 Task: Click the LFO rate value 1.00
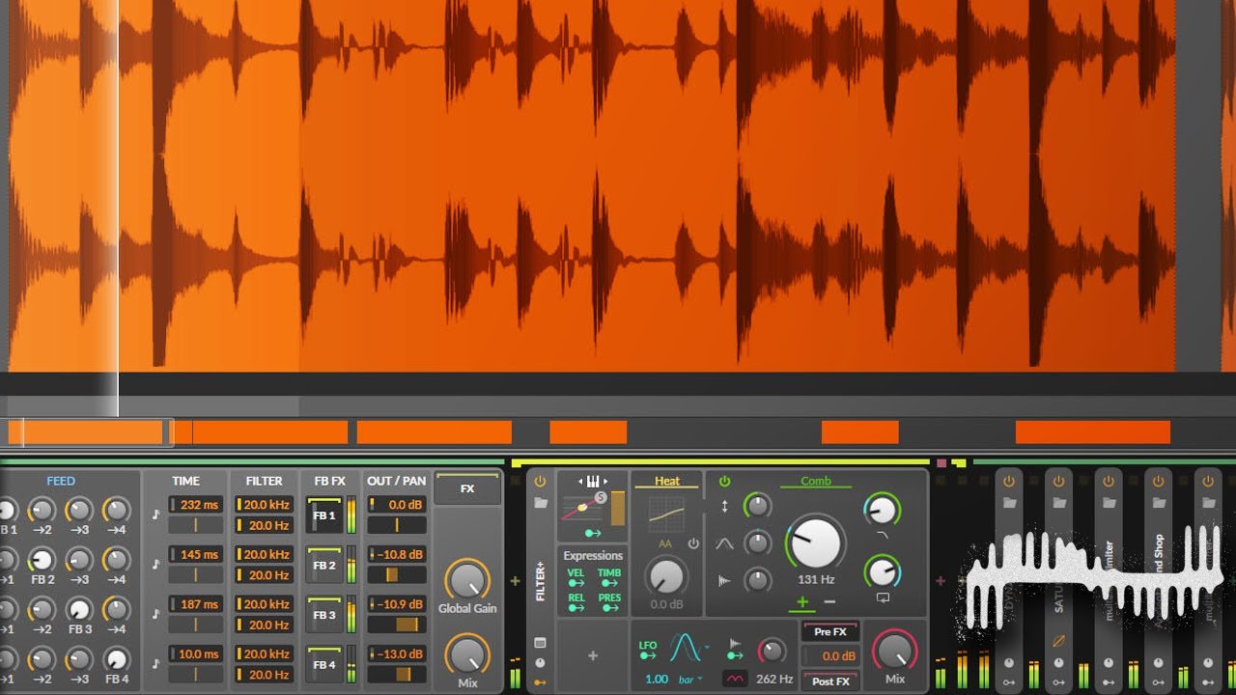click(657, 680)
